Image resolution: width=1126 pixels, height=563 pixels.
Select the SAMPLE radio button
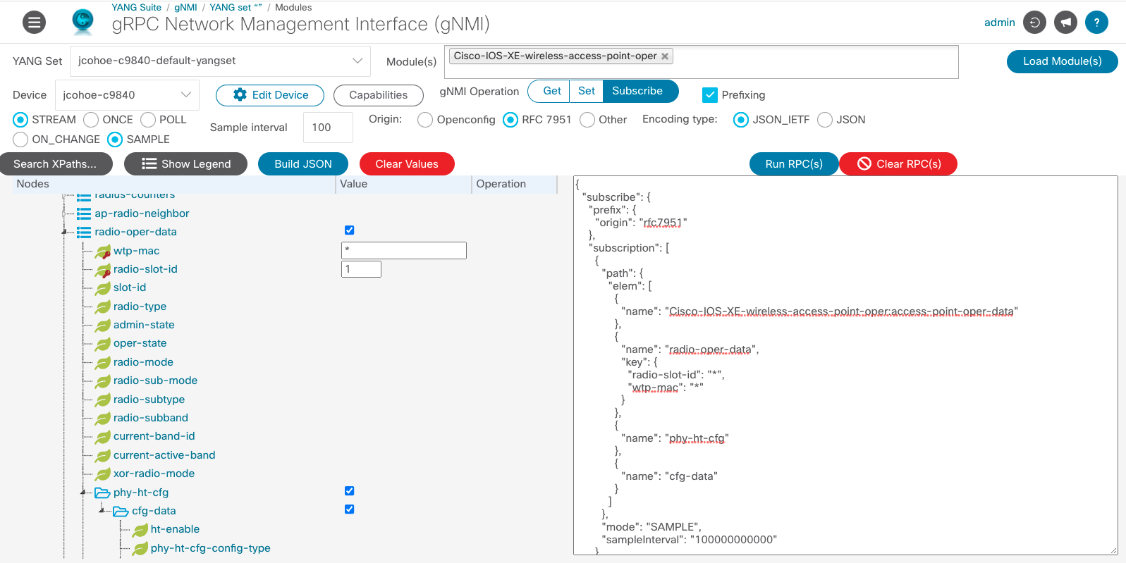(115, 140)
